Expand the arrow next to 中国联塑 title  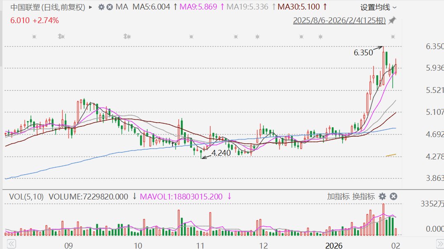(x=91, y=7)
